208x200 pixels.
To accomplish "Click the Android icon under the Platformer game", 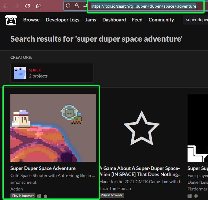I will point(196,196).
